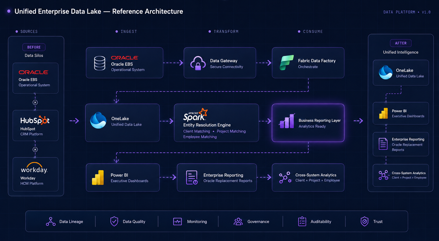This screenshot has width=439, height=241.
Task: Click the Cross-System Analytics icon in After panel
Action: click(x=383, y=175)
